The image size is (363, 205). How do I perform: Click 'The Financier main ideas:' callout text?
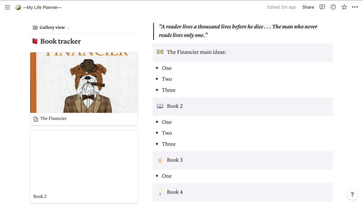tap(196, 52)
